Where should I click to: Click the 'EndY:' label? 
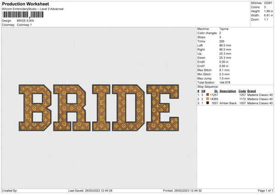point(201,66)
